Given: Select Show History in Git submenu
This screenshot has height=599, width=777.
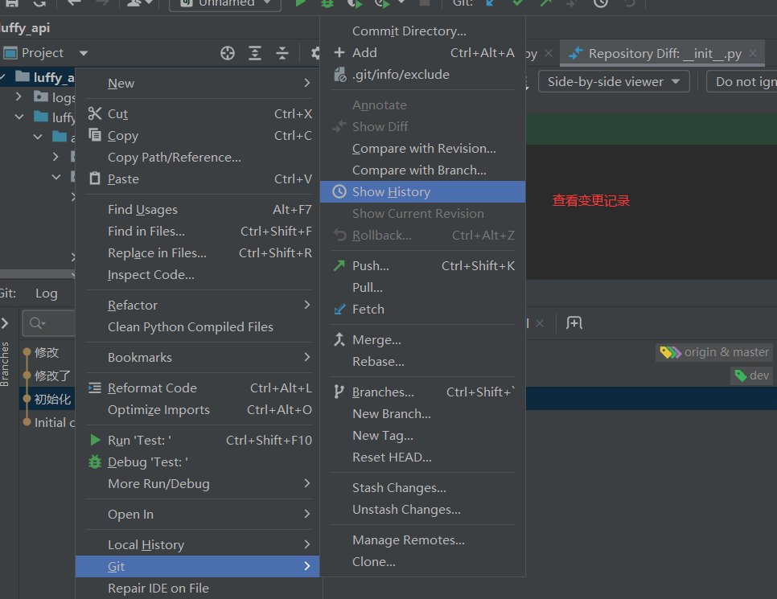Looking at the screenshot, I should tap(423, 191).
